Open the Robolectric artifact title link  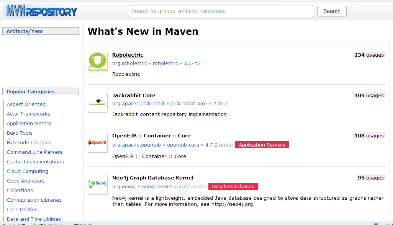[x=128, y=55]
